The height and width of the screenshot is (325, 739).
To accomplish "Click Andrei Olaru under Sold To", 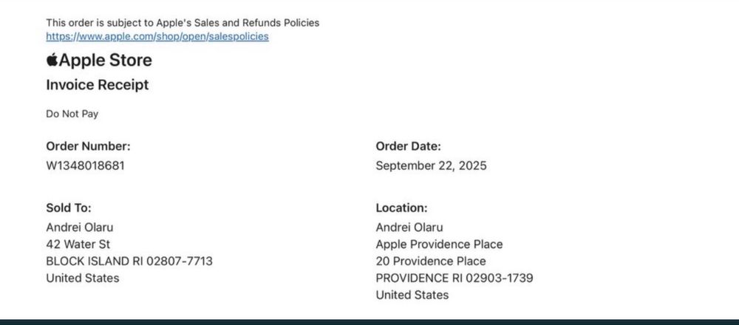I will coord(80,227).
